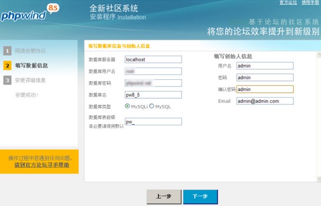Click the 填写数据库信息与创始人信息 heading
Image resolution: width=321 pixels, height=206 pixels.
[x=119, y=46]
